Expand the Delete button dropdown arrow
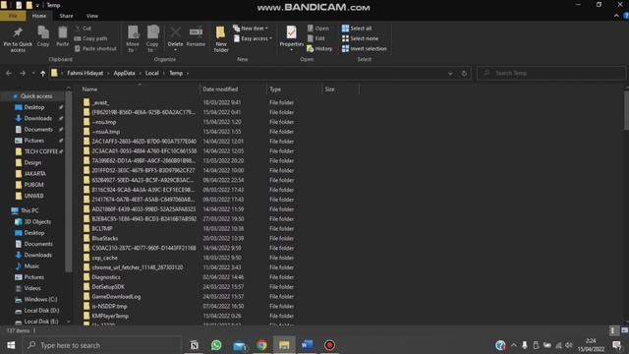 point(175,50)
